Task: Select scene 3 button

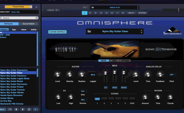Action: 111,99
